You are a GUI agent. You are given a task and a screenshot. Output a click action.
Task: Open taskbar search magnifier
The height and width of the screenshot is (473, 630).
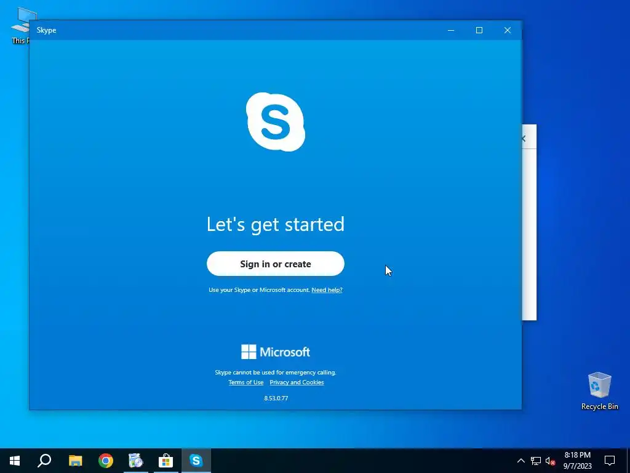pyautogui.click(x=44, y=461)
